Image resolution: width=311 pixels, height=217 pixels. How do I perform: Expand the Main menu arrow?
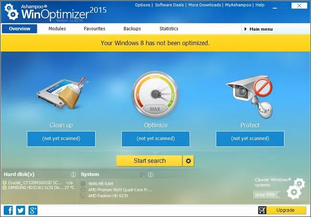[245, 29]
